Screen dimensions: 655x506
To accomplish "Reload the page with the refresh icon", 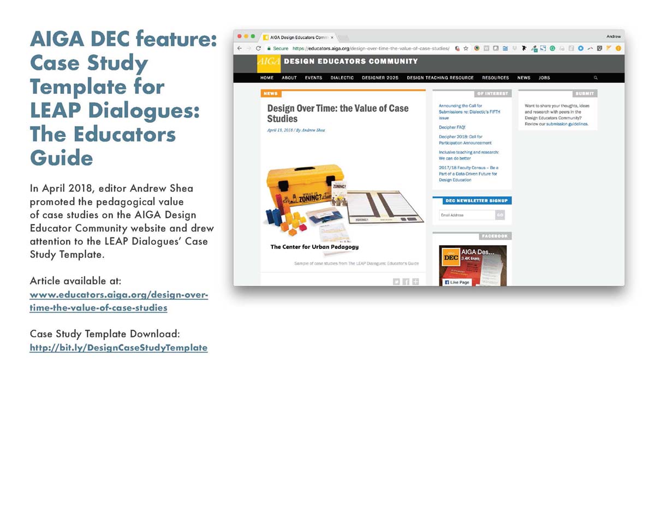I will point(258,48).
